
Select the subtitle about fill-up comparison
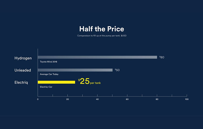coord(102,36)
